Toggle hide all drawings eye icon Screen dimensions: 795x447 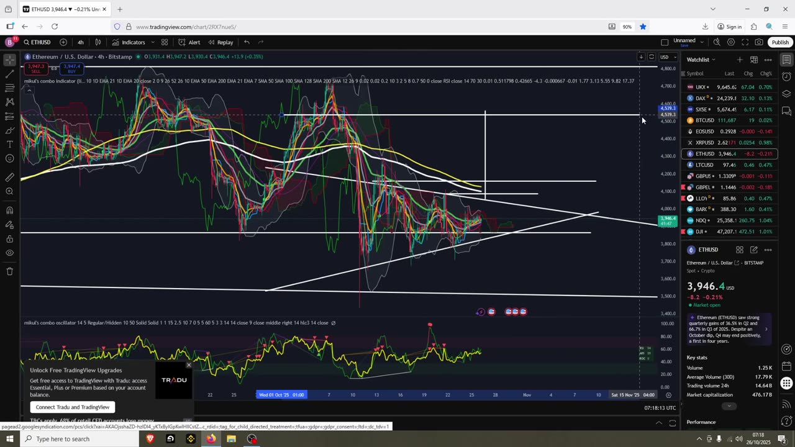pyautogui.click(x=9, y=253)
